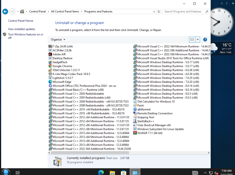Select the GadgetPack icon
235x175 pixels.
pos(50,62)
